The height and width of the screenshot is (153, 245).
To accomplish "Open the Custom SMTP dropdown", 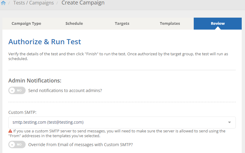I will tap(122, 123).
